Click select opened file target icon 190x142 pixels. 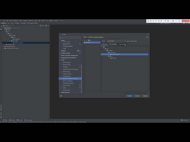coord(38,26)
